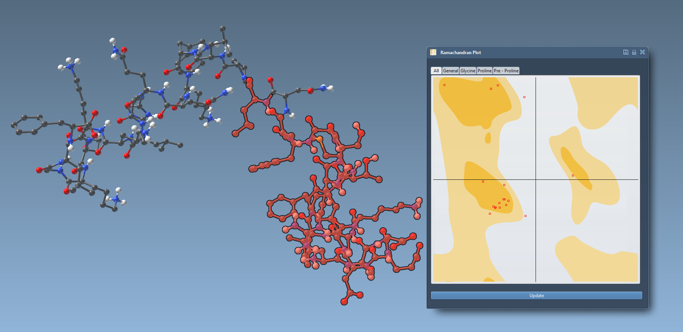Viewport: 683px width, 332px height.
Task: Switch to the Pre - Proline tab
Action: pyautogui.click(x=506, y=71)
